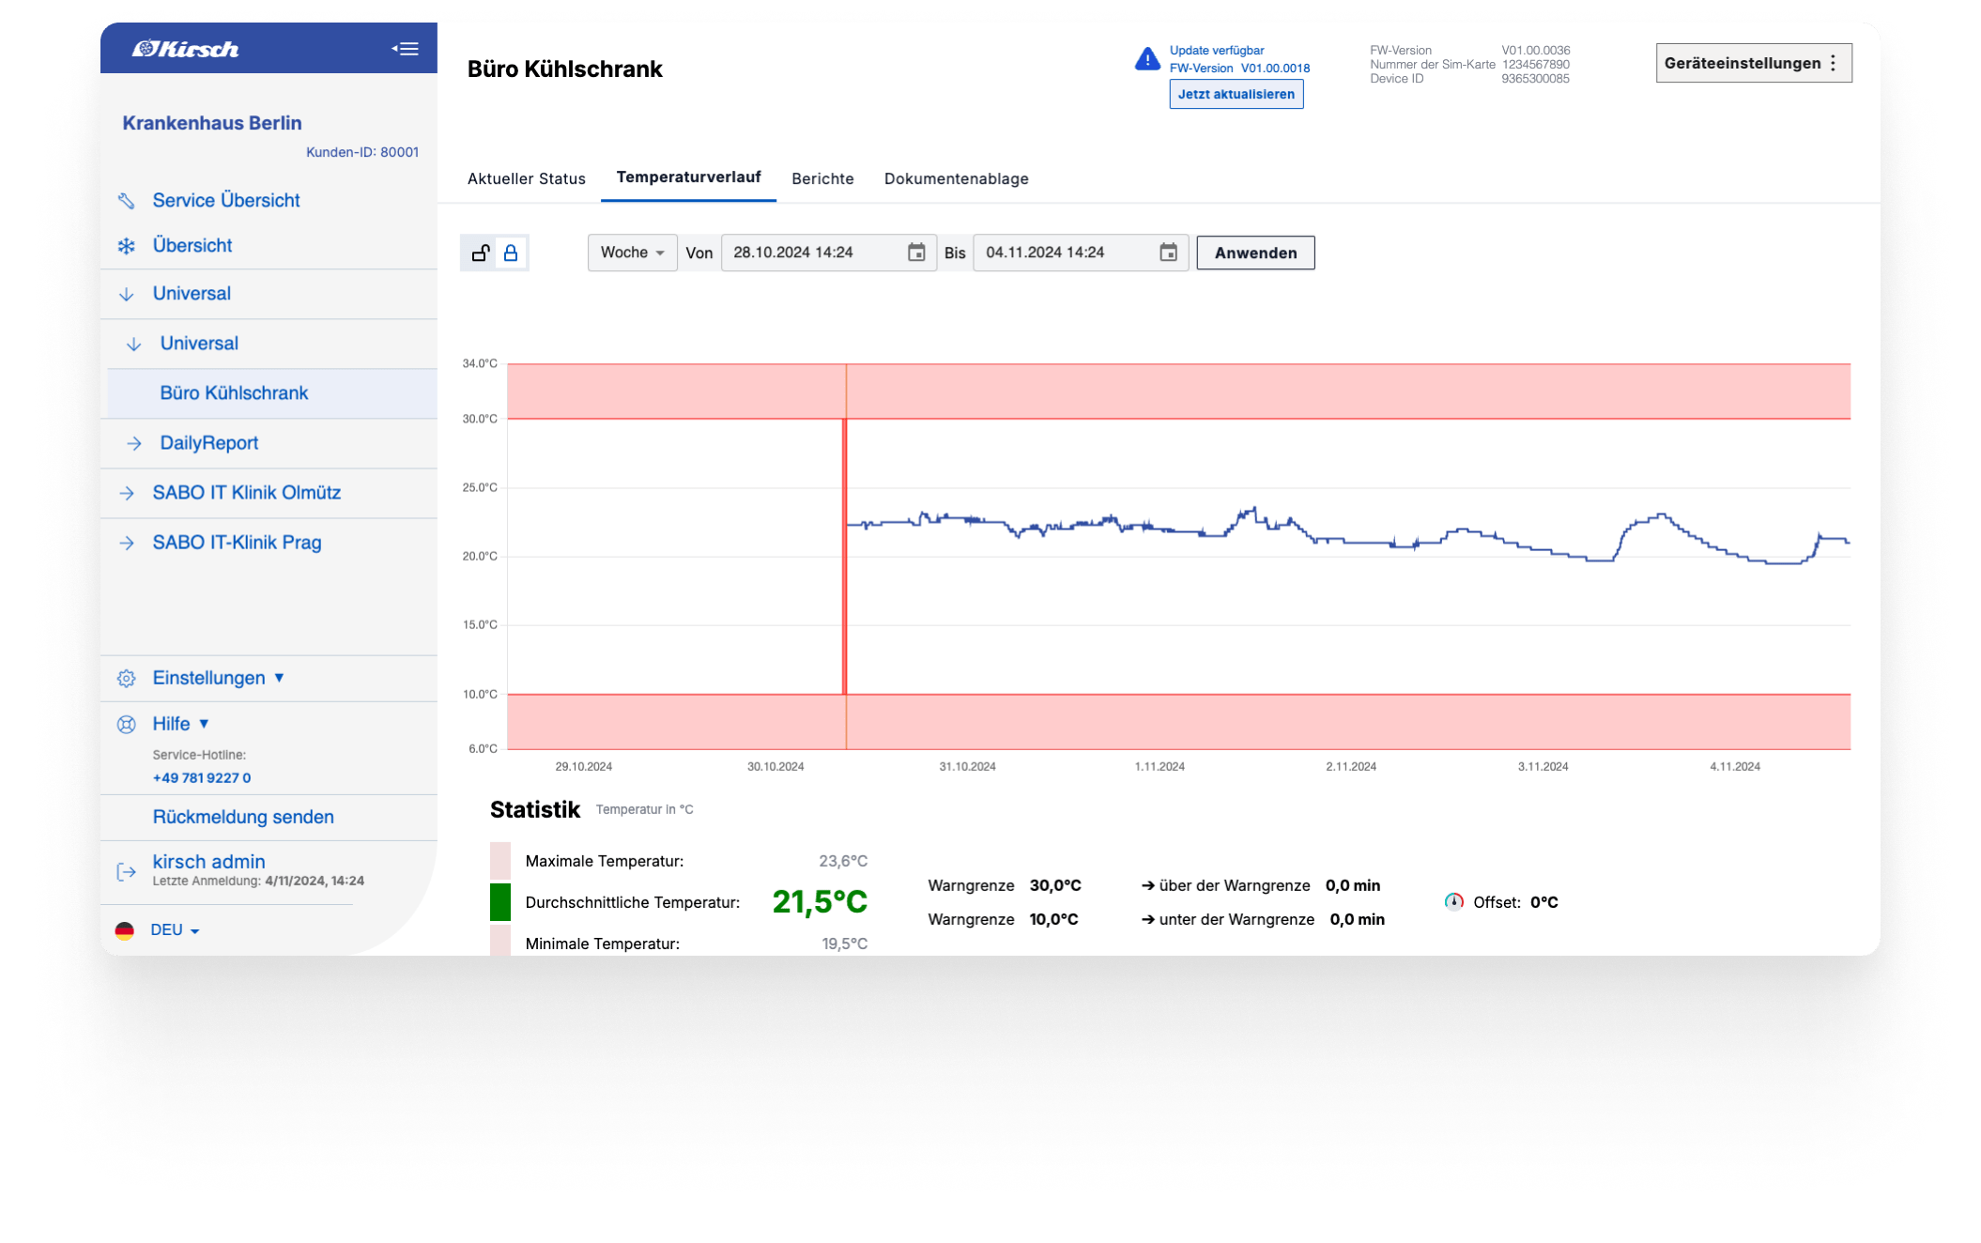Click the kirsch admin user link
Screen dimensions: 1981x1243
pos(208,861)
